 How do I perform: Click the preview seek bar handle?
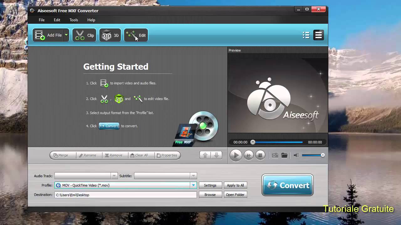tap(253, 142)
